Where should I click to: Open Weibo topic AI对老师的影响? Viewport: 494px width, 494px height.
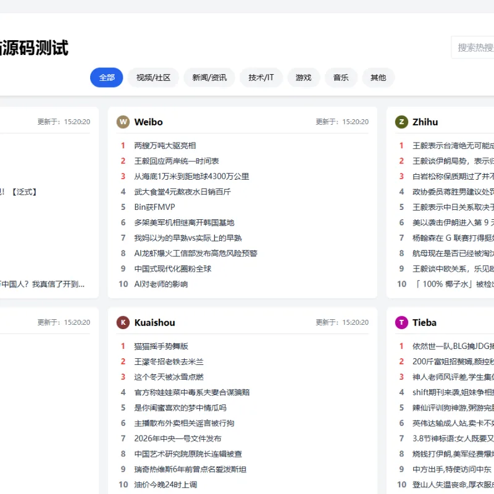[x=161, y=284]
